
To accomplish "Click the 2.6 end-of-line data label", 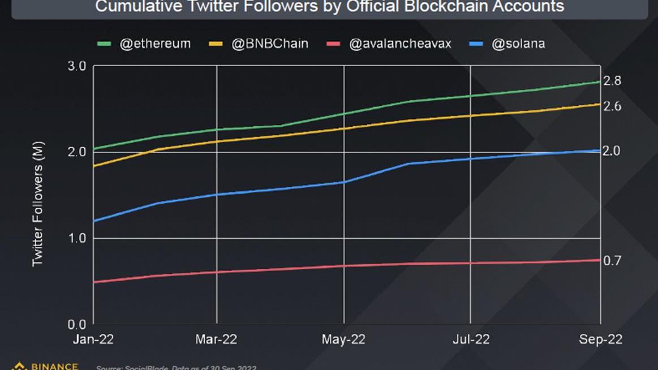I will 612,106.
